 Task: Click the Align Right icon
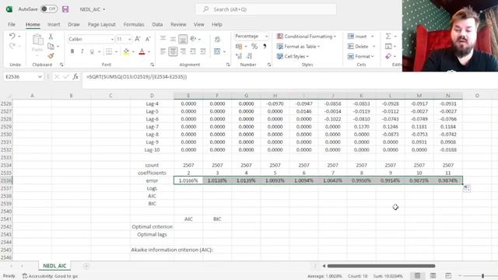[x=183, y=51]
